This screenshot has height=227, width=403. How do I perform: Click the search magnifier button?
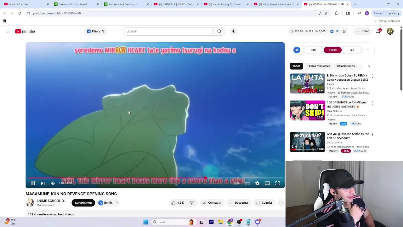click(x=219, y=31)
